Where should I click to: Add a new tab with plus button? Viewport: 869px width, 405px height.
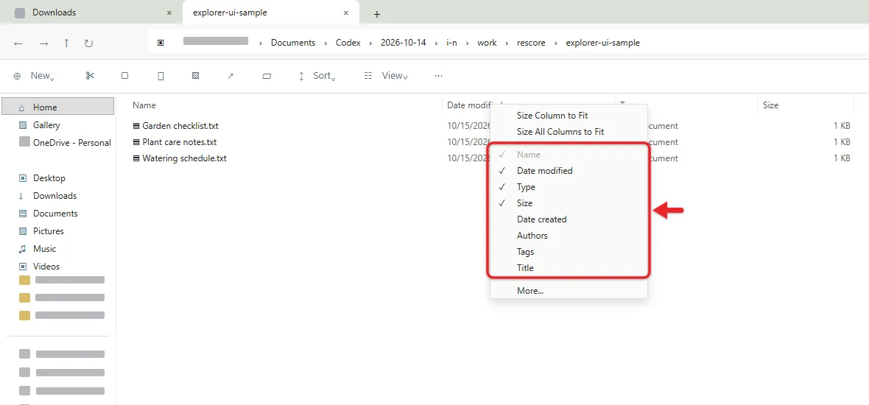coord(377,15)
